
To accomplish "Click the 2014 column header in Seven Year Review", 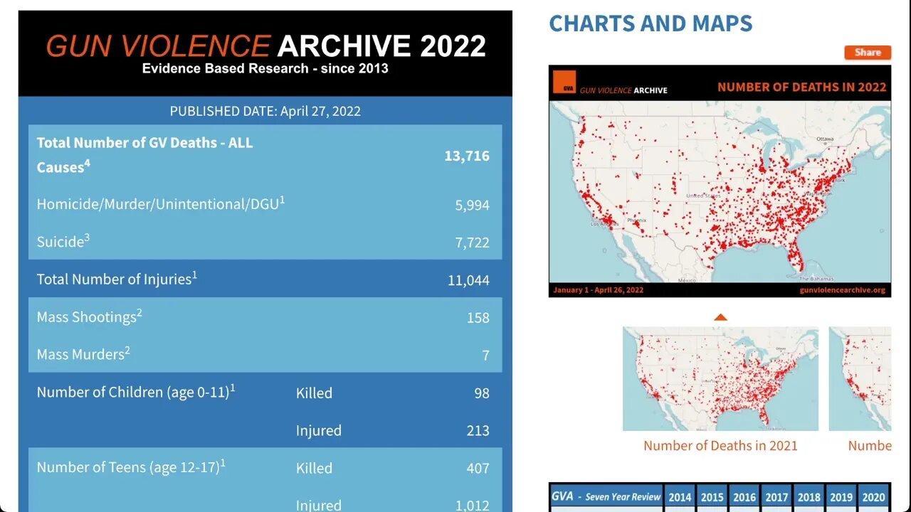I will (680, 497).
